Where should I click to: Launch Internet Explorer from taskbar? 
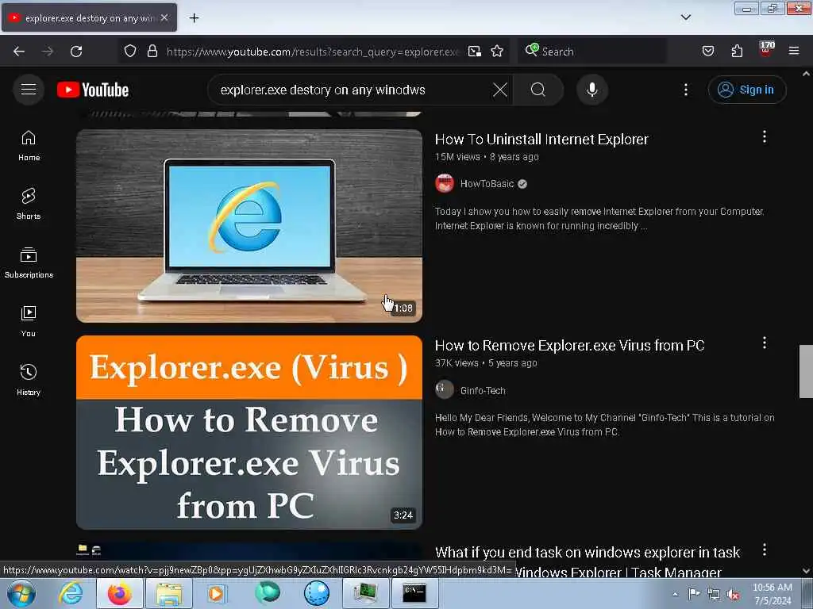pos(71,593)
